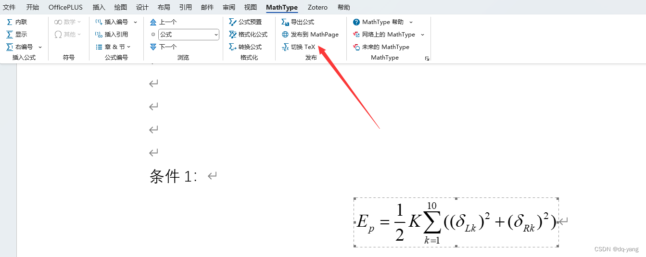The image size is (646, 257).
Task: Click 转换公式 to convert equations
Action: (245, 47)
